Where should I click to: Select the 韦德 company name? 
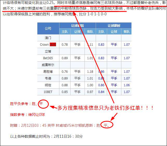48,78
